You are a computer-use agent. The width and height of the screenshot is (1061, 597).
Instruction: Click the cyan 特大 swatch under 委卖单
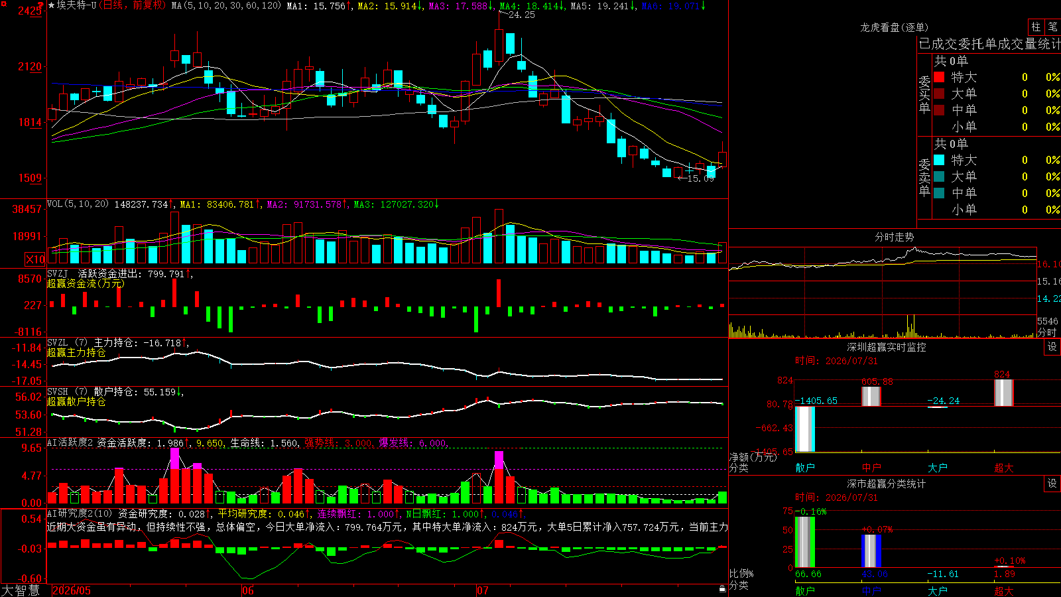[x=939, y=160]
